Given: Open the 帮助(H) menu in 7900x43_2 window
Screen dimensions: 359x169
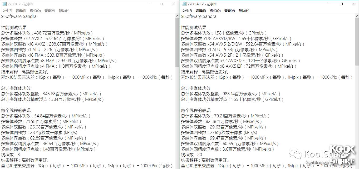Looking at the screenshot, I should pos(243,11).
